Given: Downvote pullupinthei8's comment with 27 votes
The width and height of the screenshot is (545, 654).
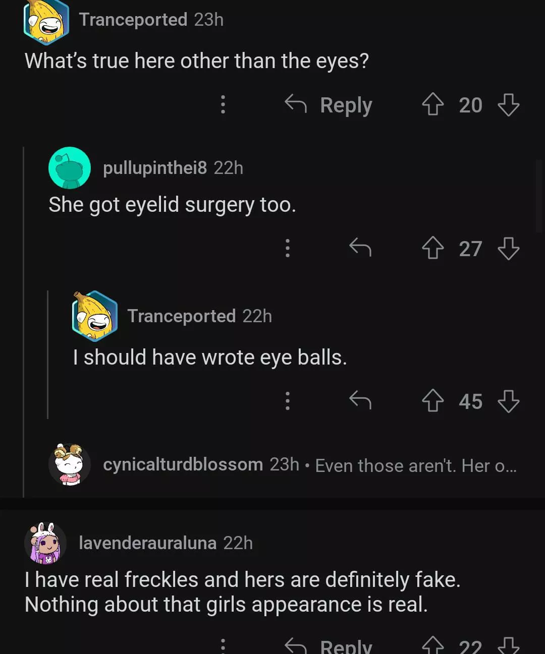Looking at the screenshot, I should (508, 248).
